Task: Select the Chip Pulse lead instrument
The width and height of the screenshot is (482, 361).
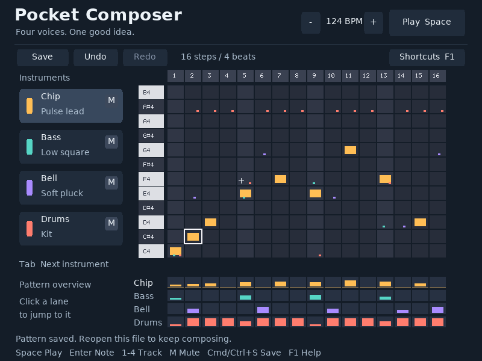Action: pos(71,106)
